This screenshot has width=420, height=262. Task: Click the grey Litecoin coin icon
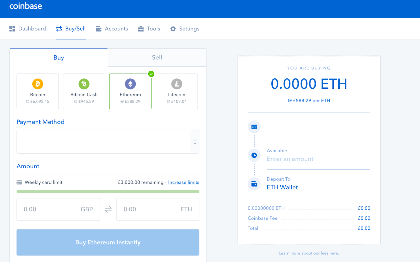[x=177, y=84]
